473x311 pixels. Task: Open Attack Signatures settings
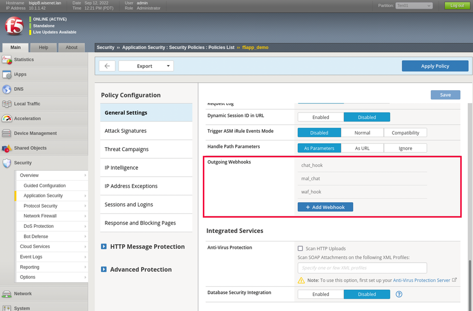pos(126,131)
